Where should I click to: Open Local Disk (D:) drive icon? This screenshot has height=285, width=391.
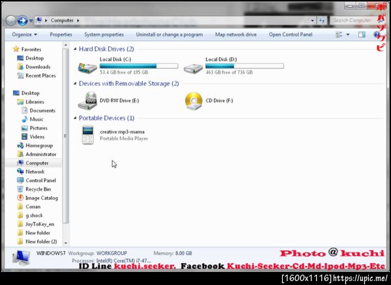coord(194,68)
